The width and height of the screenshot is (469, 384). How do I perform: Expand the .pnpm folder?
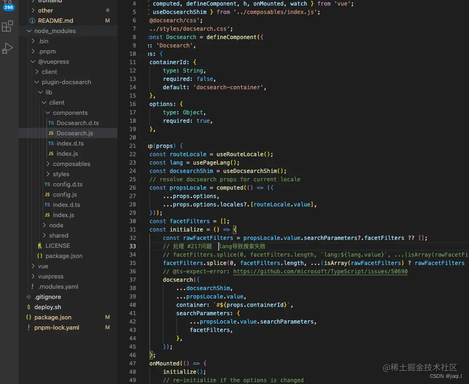33,51
